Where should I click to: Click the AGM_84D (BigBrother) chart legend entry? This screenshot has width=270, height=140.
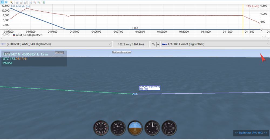click(x=28, y=35)
